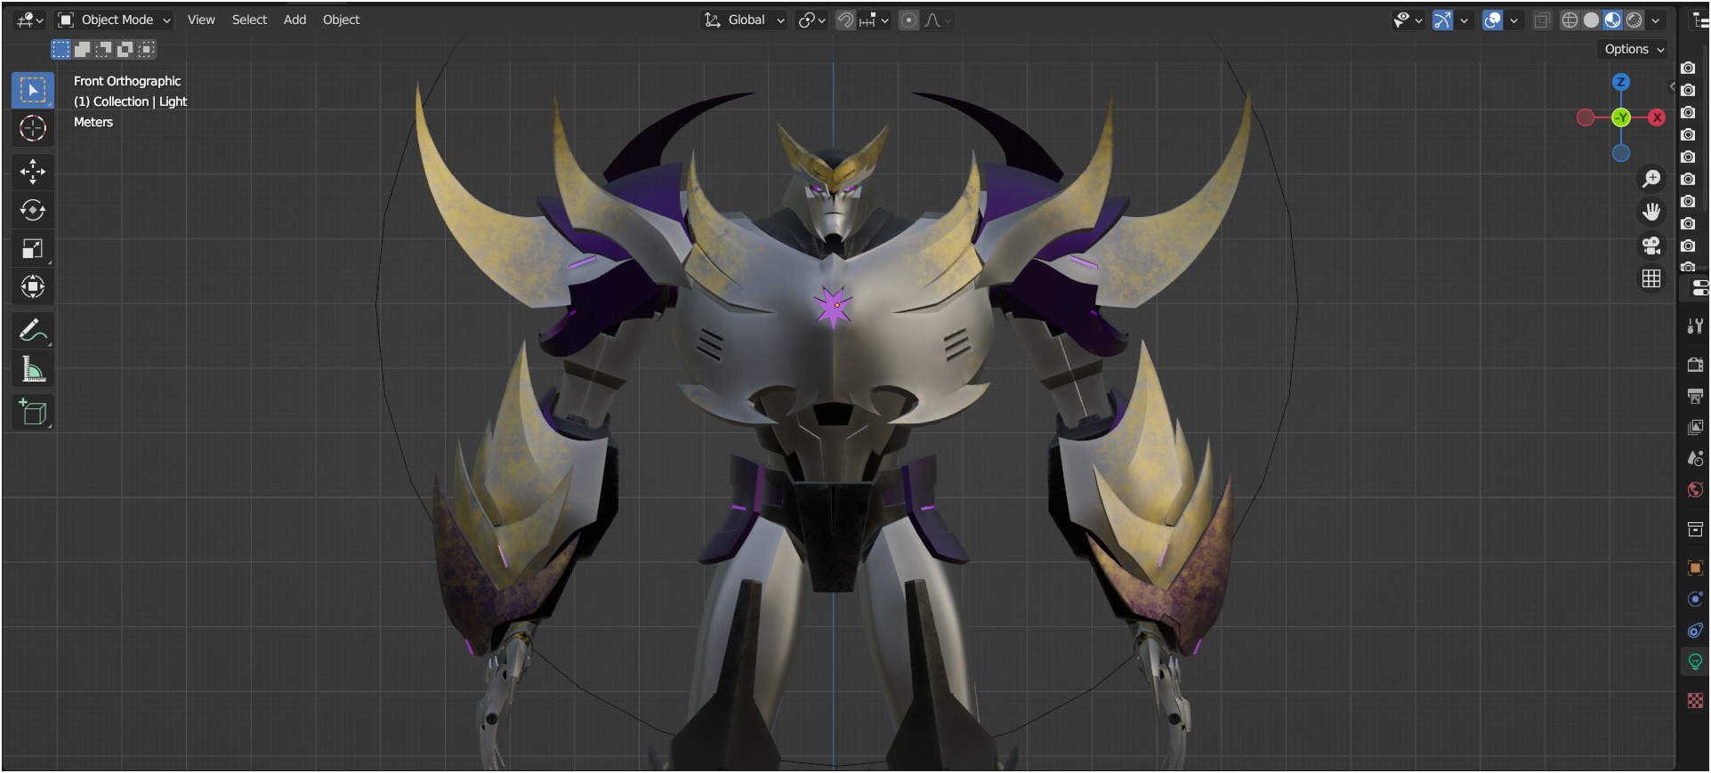This screenshot has height=773, width=1711.
Task: Set selection mode to extend selection
Action: [82, 49]
